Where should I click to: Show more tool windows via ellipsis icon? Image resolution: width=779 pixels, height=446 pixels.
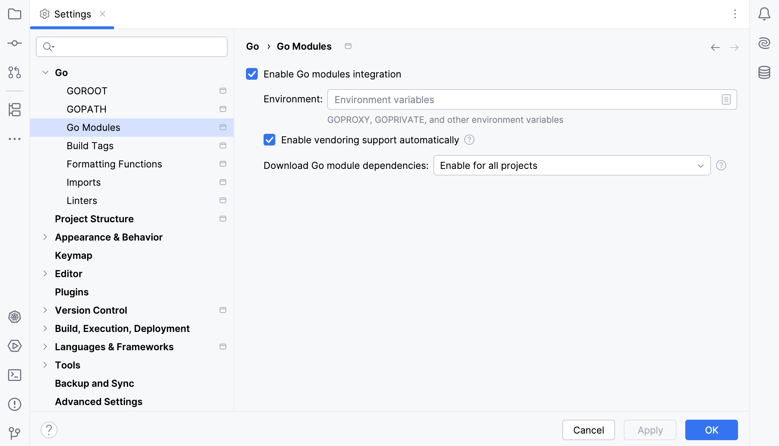(15, 139)
